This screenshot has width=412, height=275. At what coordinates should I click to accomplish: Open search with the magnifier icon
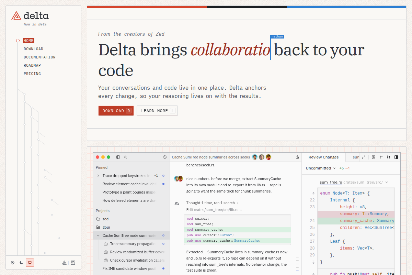[x=125, y=157]
